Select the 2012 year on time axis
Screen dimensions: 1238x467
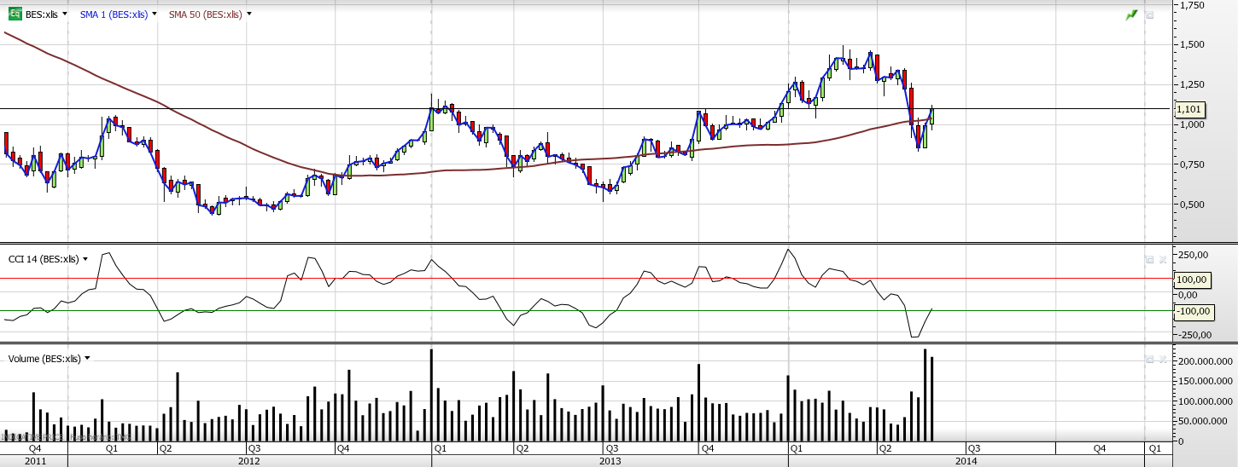click(249, 461)
